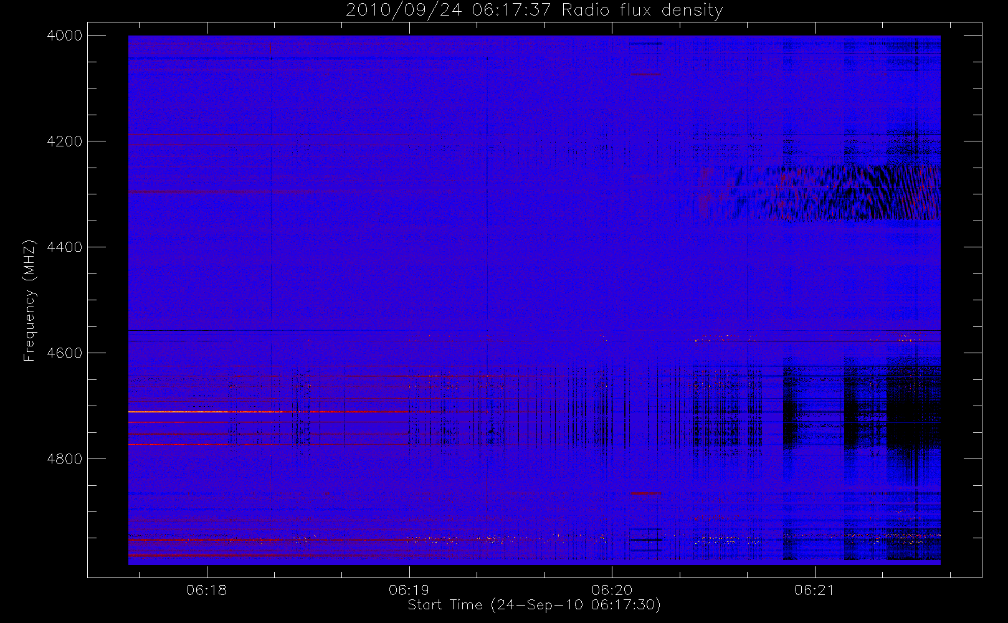Click the 06:19 time tick label
Image resolution: width=1008 pixels, height=623 pixels.
click(409, 590)
